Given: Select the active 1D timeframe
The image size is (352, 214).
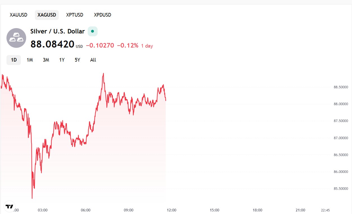Looking at the screenshot, I should point(13,60).
